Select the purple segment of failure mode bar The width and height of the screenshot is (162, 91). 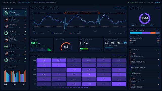tap(146, 33)
